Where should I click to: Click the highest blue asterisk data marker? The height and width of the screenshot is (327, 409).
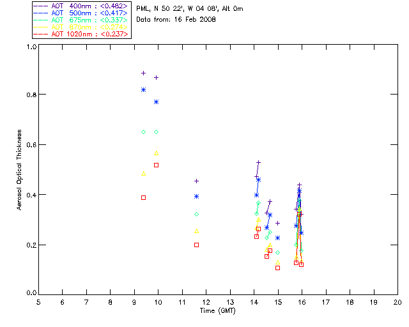click(x=143, y=89)
